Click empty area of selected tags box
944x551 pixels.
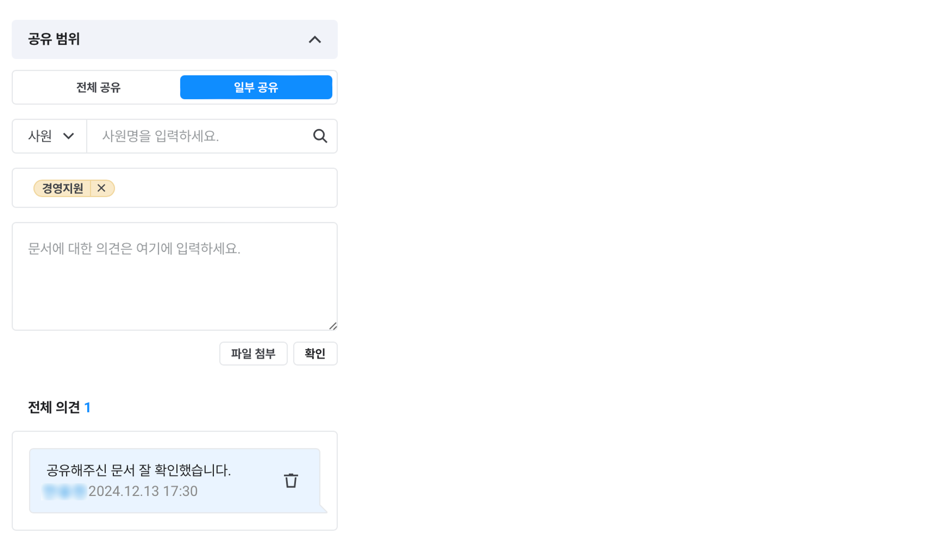[225, 188]
